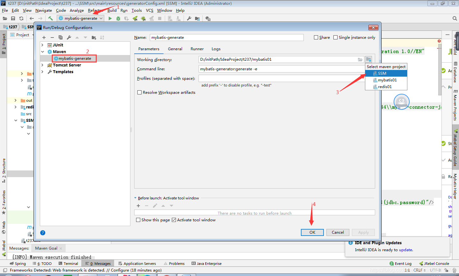Viewport: 459px width, 276px height.
Task: Click the Save All disk icon
Action: (13, 18)
